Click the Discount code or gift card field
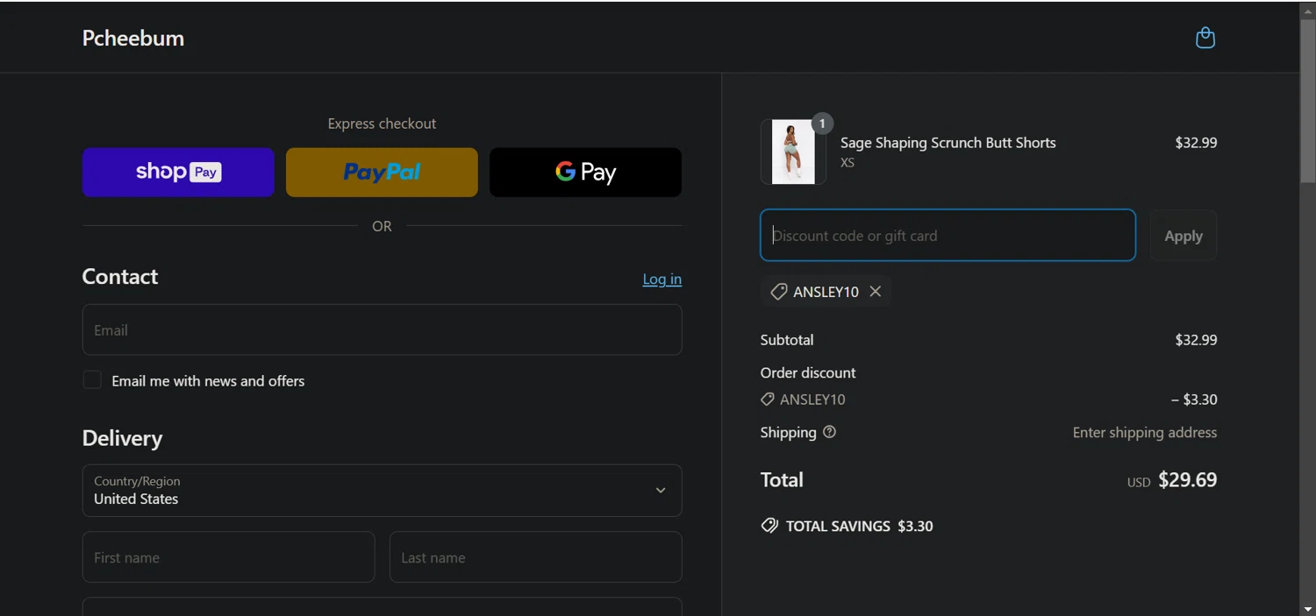This screenshot has height=616, width=1316. (948, 236)
